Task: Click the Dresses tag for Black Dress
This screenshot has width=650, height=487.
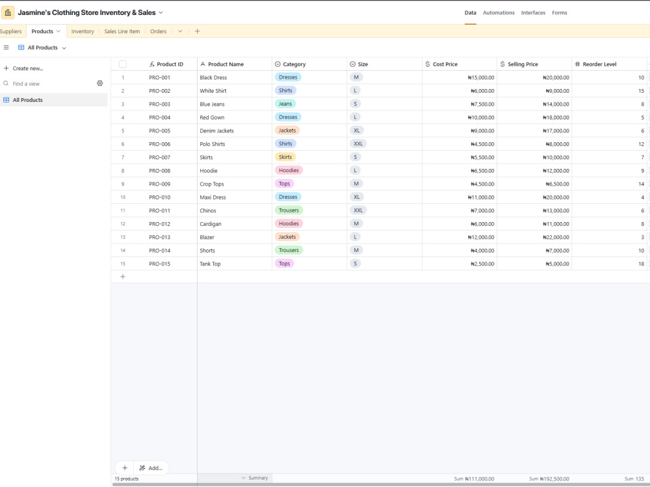Action: click(288, 77)
